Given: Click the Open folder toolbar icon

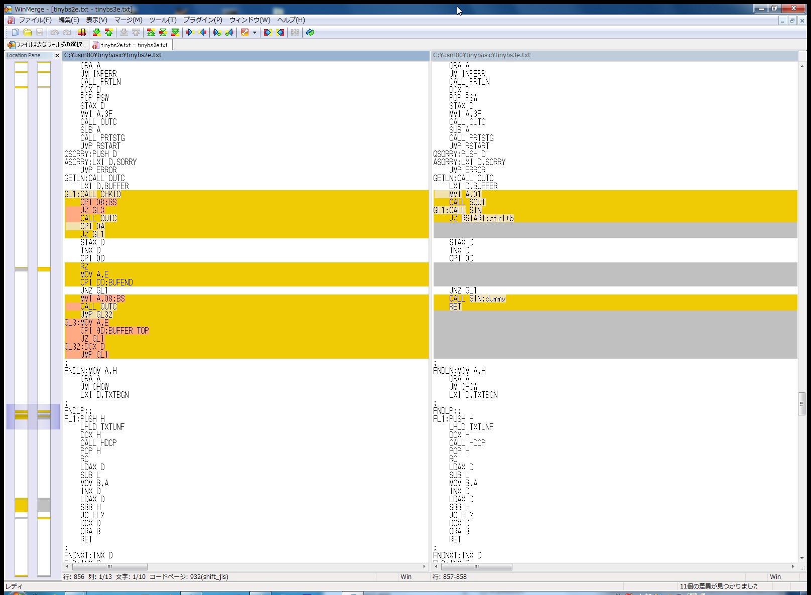Looking at the screenshot, I should [28, 33].
